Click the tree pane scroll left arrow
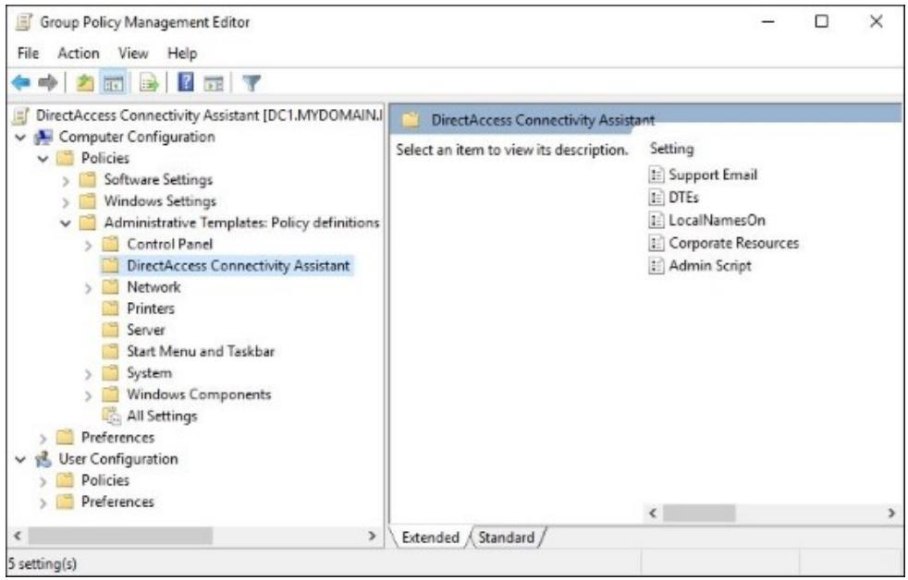This screenshot has height=580, width=908. [x=18, y=536]
